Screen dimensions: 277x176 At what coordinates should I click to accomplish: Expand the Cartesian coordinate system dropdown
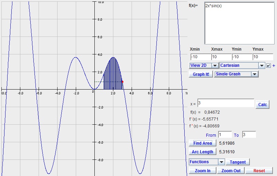pyautogui.click(x=242, y=65)
